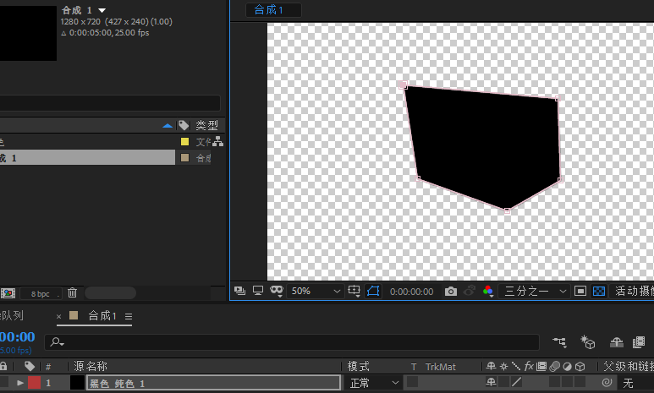Open the parent 无 dropdown
This screenshot has height=393, width=654.
[x=636, y=383]
